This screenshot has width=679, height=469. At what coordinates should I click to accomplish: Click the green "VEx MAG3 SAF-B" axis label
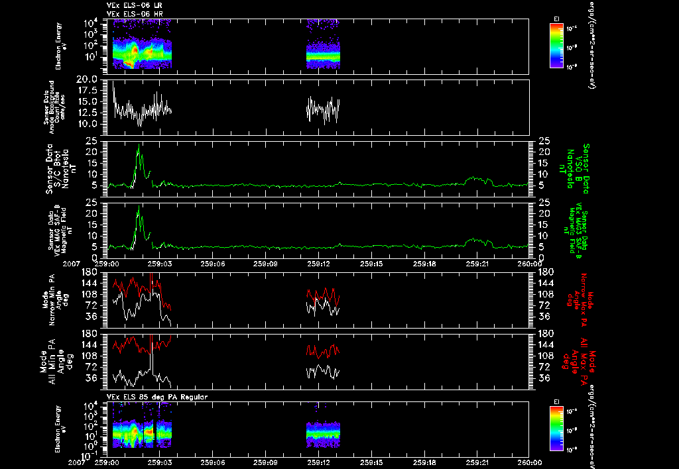576,231
